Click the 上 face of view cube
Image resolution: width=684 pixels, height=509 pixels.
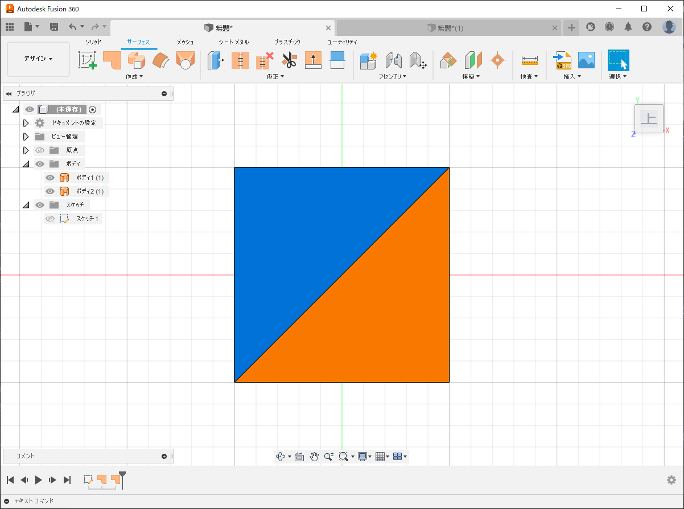pos(649,119)
